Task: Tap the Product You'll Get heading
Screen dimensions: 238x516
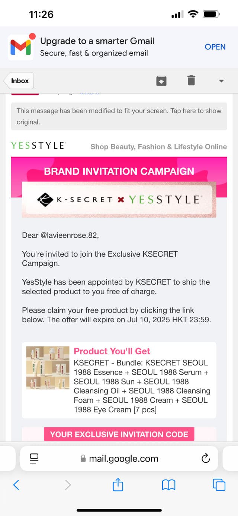Action: [112, 351]
